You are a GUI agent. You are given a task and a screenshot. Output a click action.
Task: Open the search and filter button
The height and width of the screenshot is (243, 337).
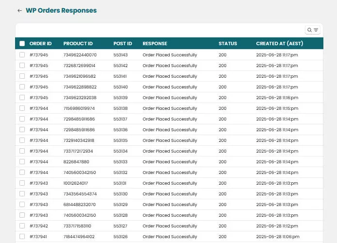point(313,30)
